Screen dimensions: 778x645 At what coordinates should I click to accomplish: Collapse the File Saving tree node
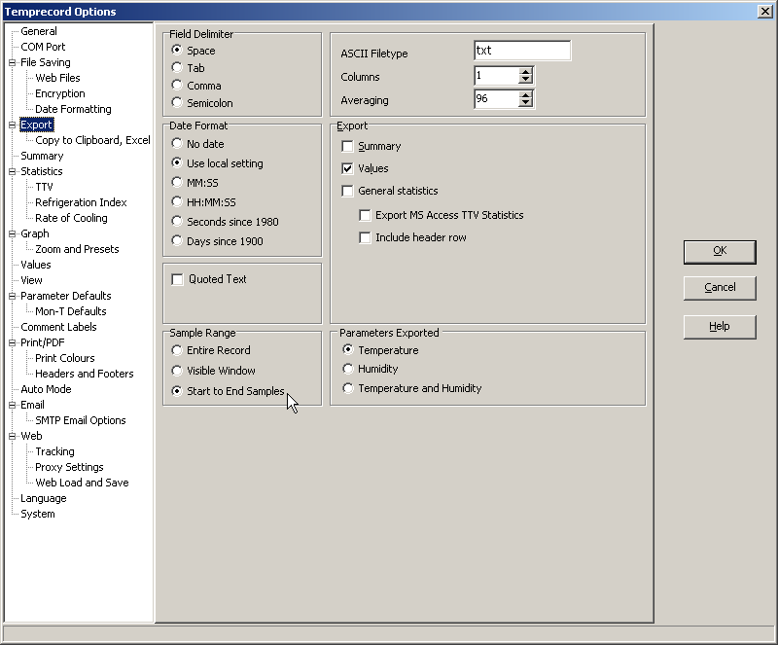12,62
